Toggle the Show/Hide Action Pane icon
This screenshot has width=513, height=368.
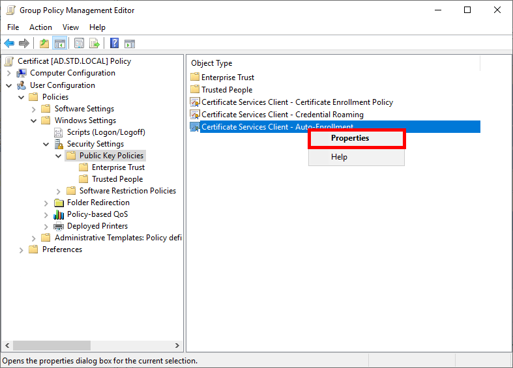[x=130, y=44]
